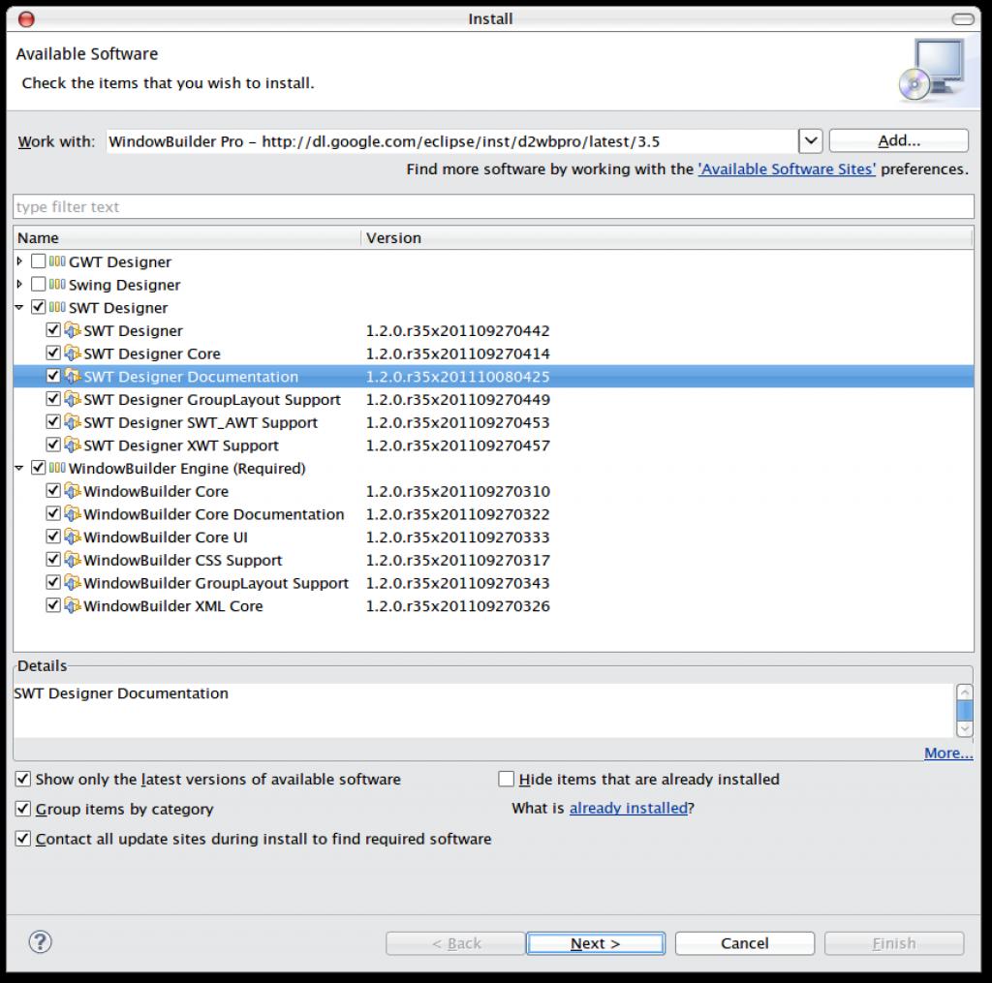Open help with the question mark icon
This screenshot has height=983, width=992.
[40, 942]
